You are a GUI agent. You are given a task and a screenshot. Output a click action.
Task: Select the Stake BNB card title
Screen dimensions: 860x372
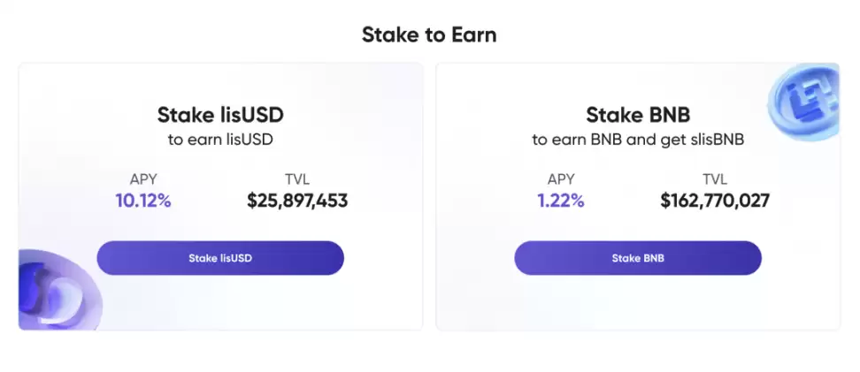[x=638, y=115]
